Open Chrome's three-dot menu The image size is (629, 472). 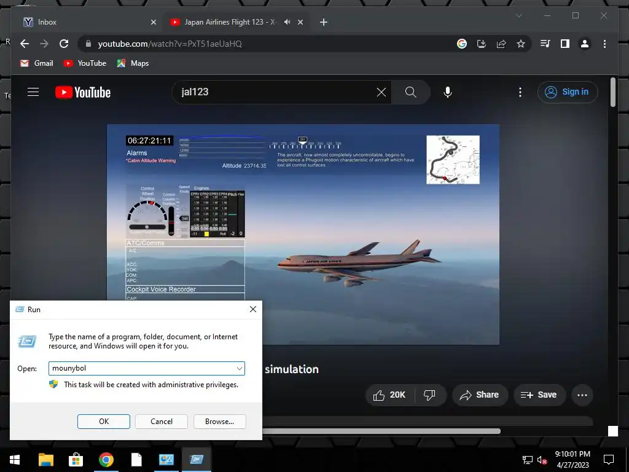coord(604,44)
